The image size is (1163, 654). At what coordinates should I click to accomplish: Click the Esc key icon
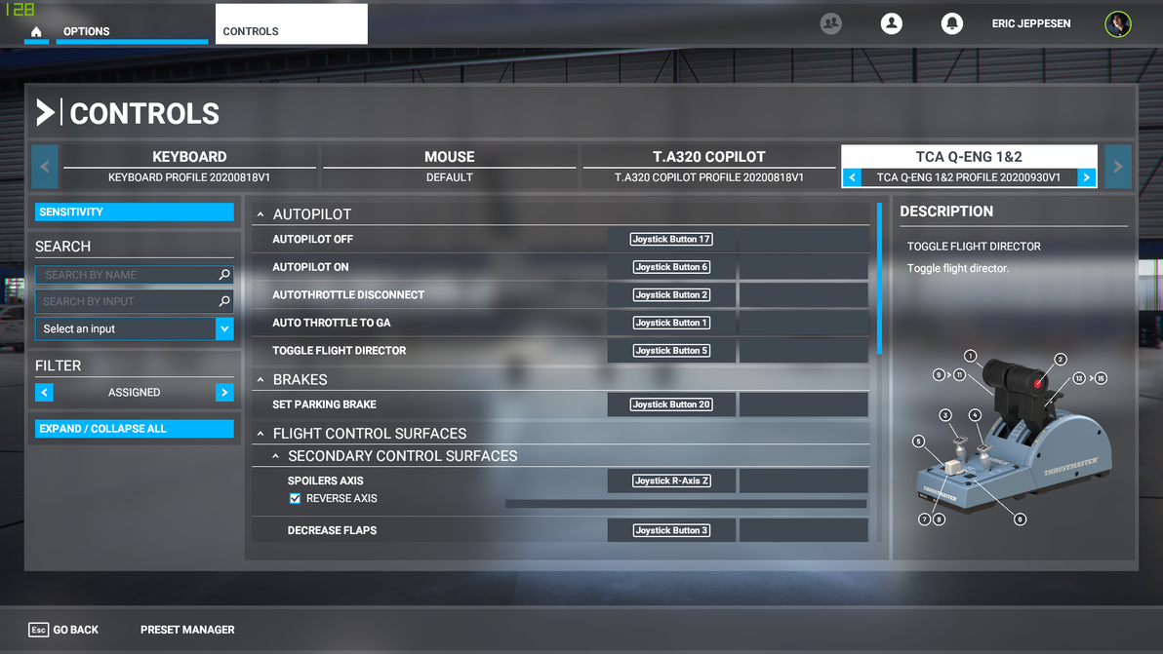[x=39, y=630]
